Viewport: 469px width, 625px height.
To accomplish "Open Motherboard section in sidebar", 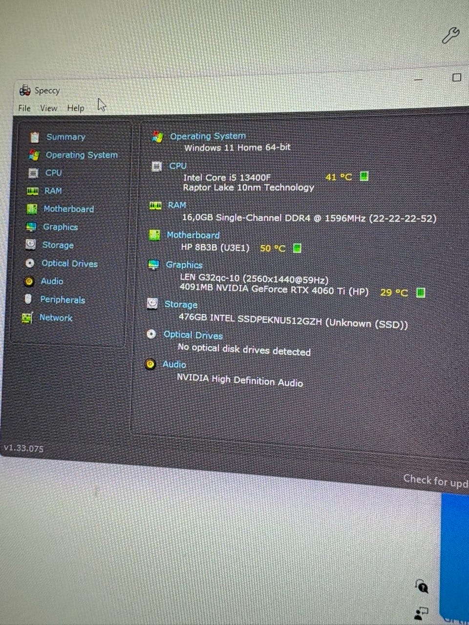I will coord(68,209).
